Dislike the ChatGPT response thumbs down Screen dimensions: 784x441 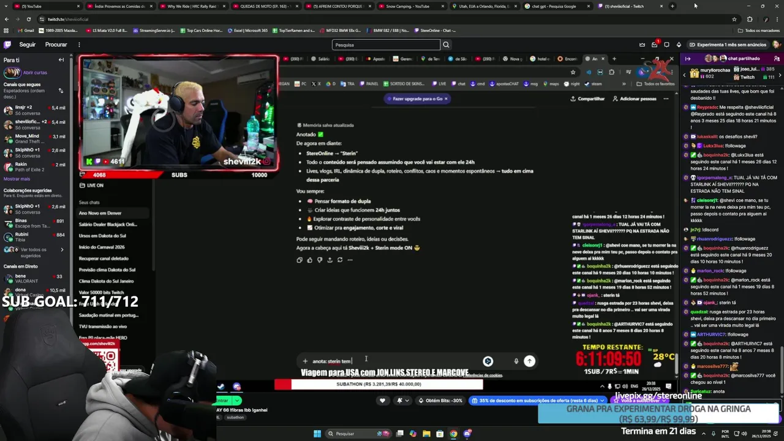tap(319, 260)
